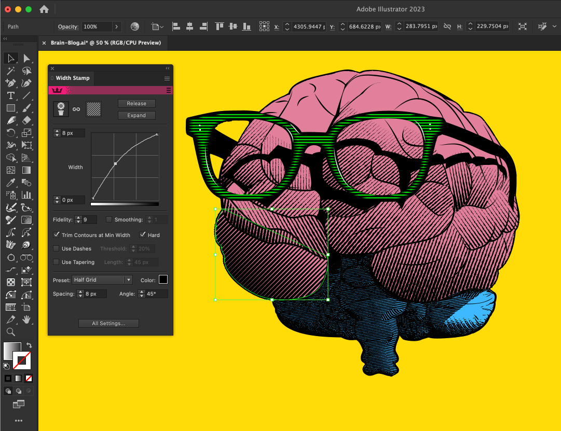Toggle the link chain icon in Width Stamp

[76, 109]
